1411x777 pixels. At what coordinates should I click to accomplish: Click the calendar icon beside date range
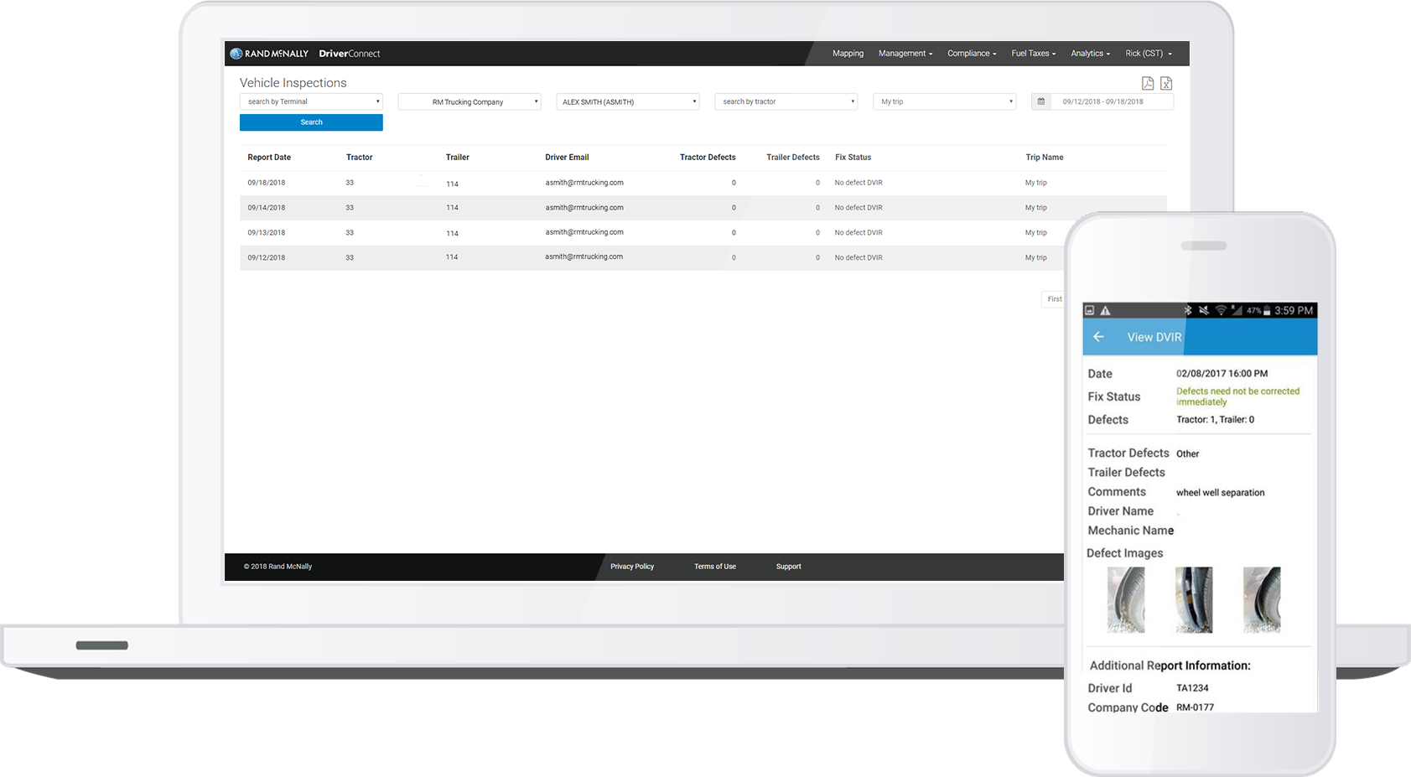(1040, 101)
